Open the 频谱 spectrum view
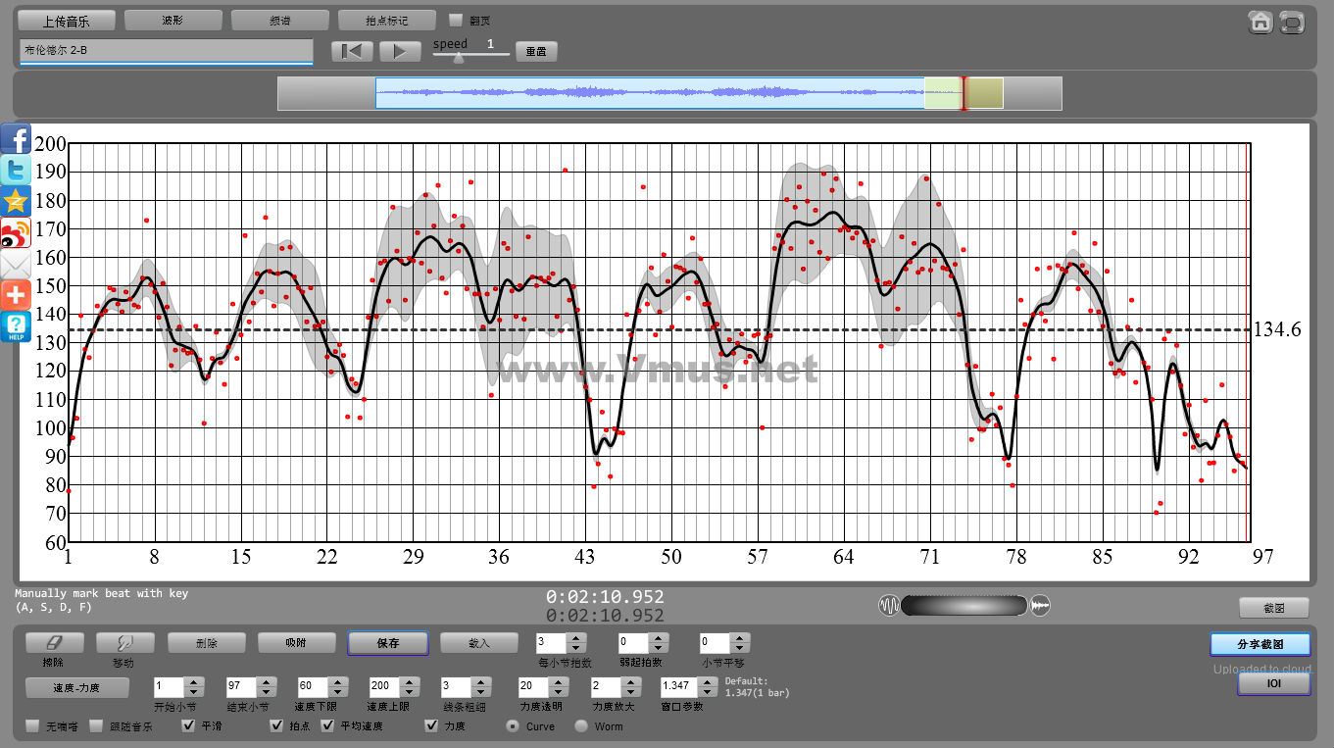This screenshot has height=748, width=1334. coord(279,21)
